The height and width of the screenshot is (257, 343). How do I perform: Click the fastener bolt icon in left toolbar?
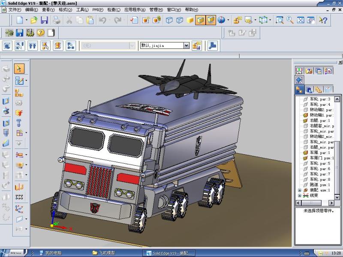tap(19, 123)
